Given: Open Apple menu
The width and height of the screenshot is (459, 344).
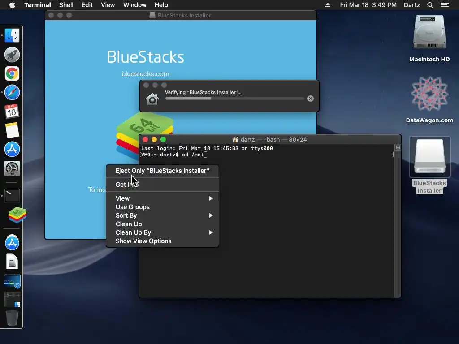Looking at the screenshot, I should (x=12, y=5).
